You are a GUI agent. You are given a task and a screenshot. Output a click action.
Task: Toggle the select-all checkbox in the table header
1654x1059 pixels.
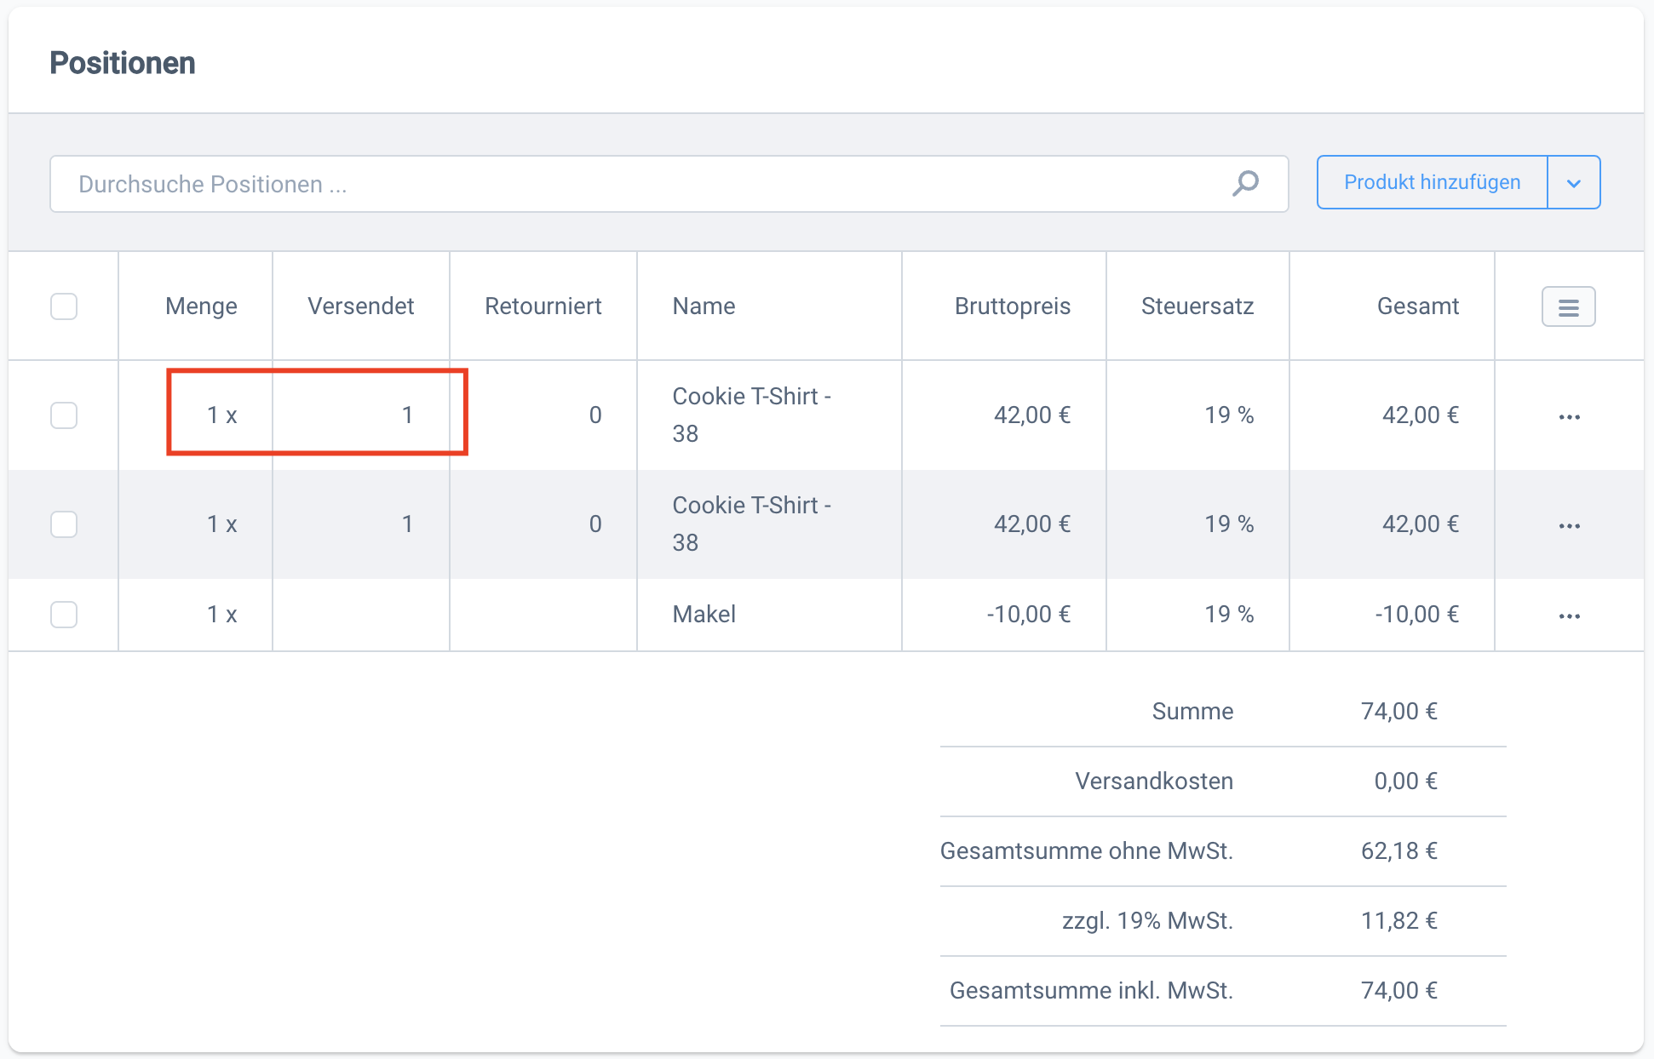pos(64,306)
